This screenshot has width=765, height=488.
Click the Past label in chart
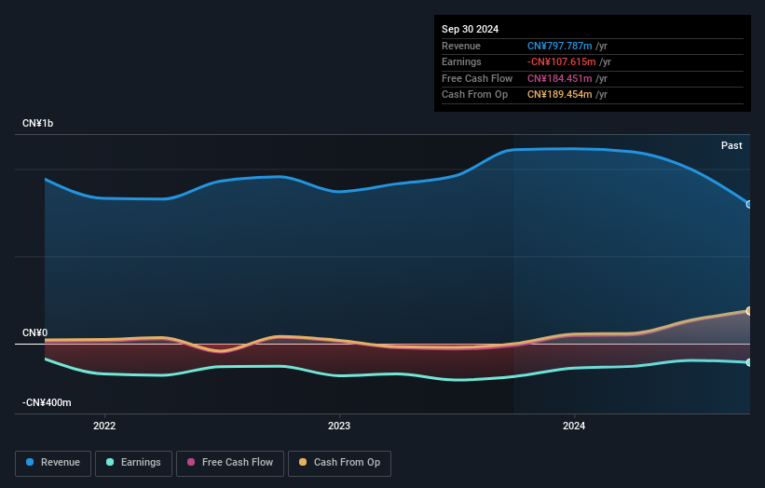(x=731, y=145)
